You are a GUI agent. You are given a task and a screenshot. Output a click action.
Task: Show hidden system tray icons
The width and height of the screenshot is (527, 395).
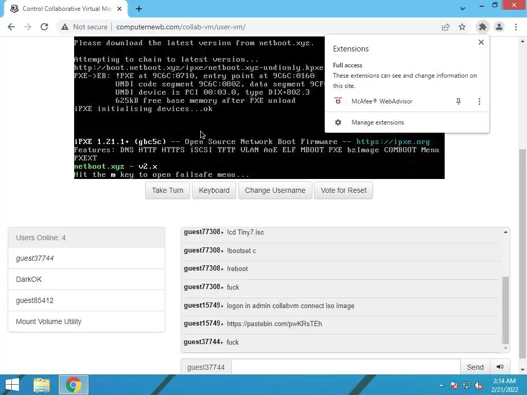click(x=441, y=385)
